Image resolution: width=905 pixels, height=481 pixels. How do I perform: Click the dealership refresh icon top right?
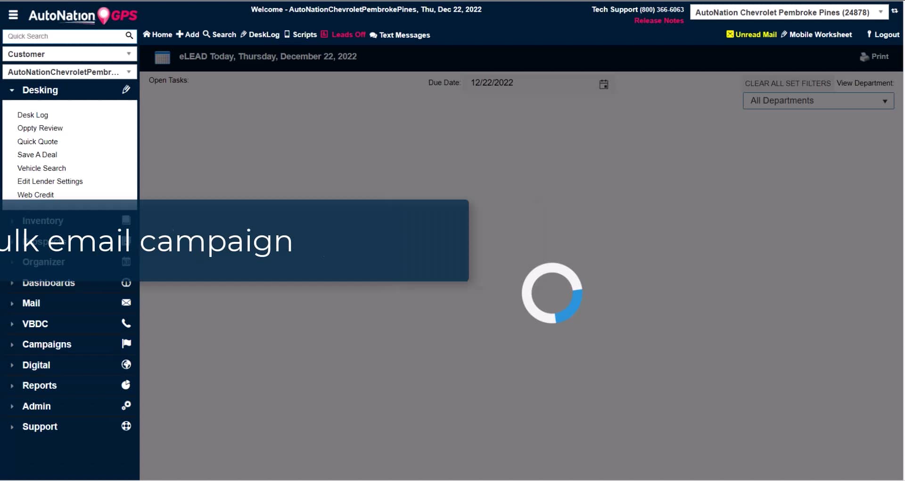click(x=895, y=11)
